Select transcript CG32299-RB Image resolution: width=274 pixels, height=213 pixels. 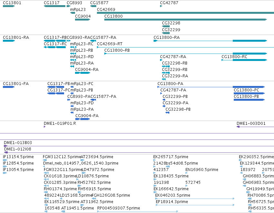tap(175, 70)
